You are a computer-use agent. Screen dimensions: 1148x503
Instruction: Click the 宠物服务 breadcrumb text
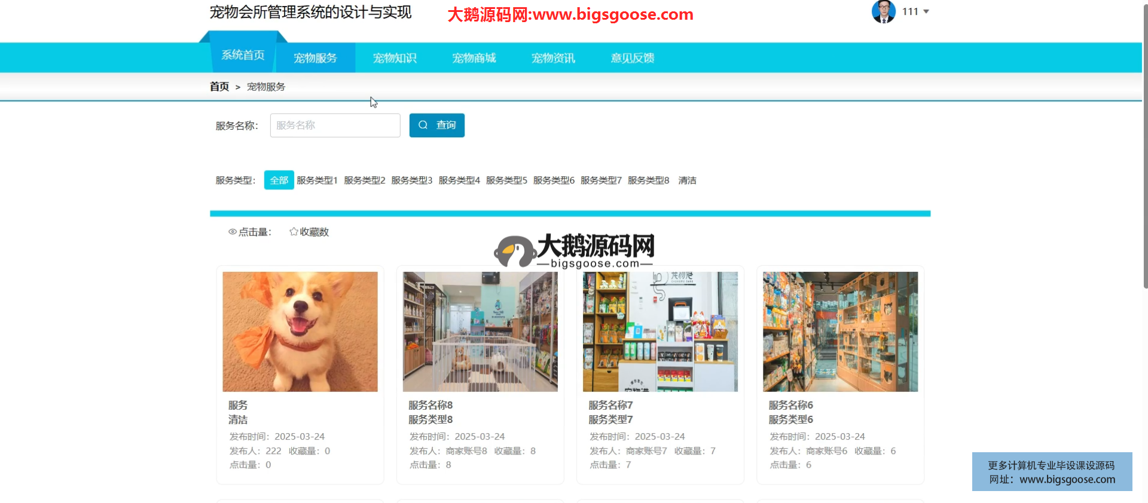[266, 87]
